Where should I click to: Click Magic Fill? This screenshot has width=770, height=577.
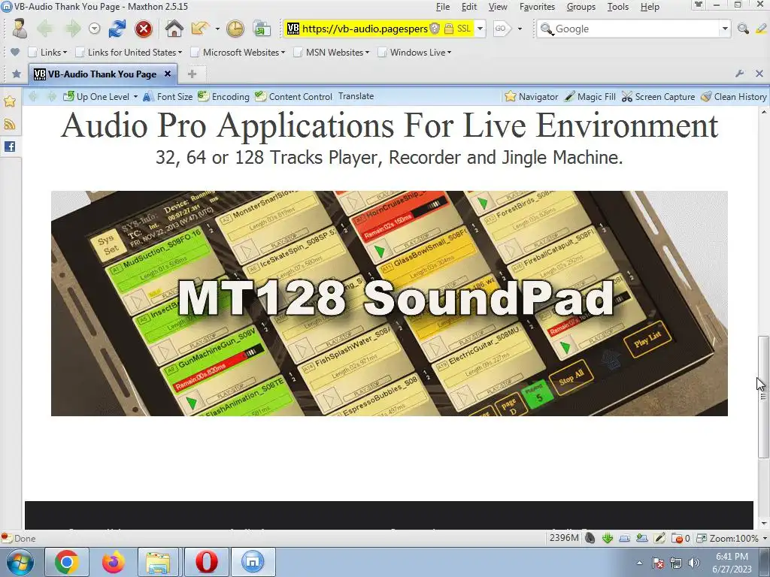tap(590, 97)
